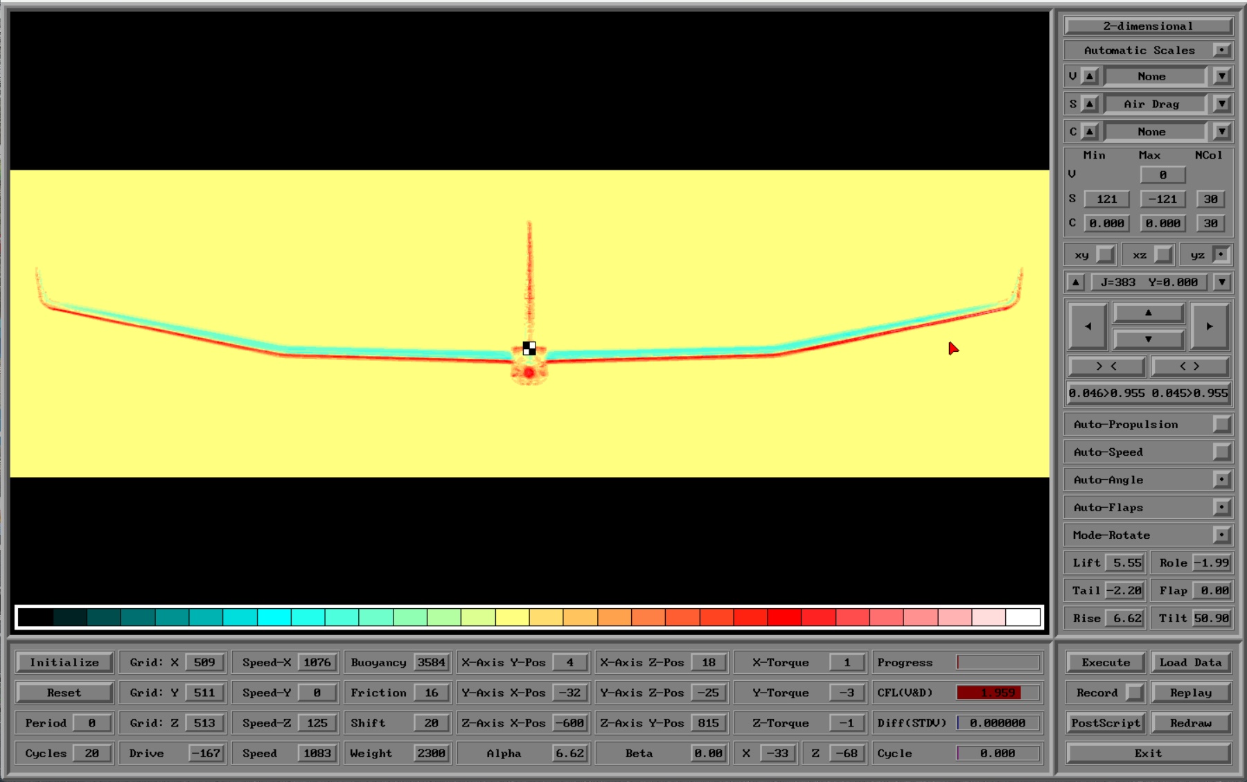The width and height of the screenshot is (1247, 782).
Task: Click the zoom-out '< >' button
Action: pyautogui.click(x=1189, y=366)
